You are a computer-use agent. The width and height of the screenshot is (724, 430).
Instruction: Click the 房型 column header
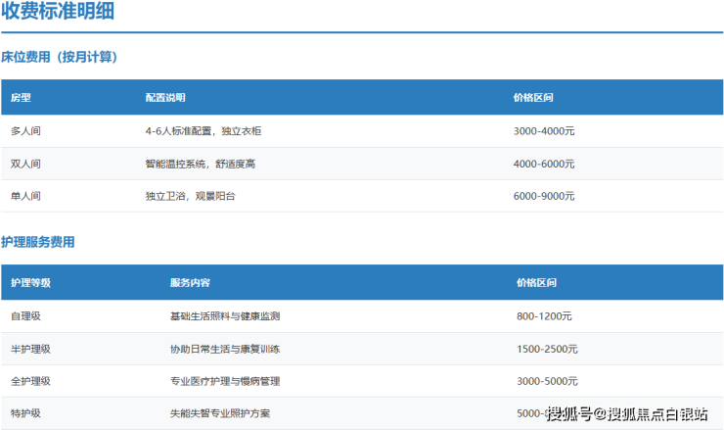(21, 98)
